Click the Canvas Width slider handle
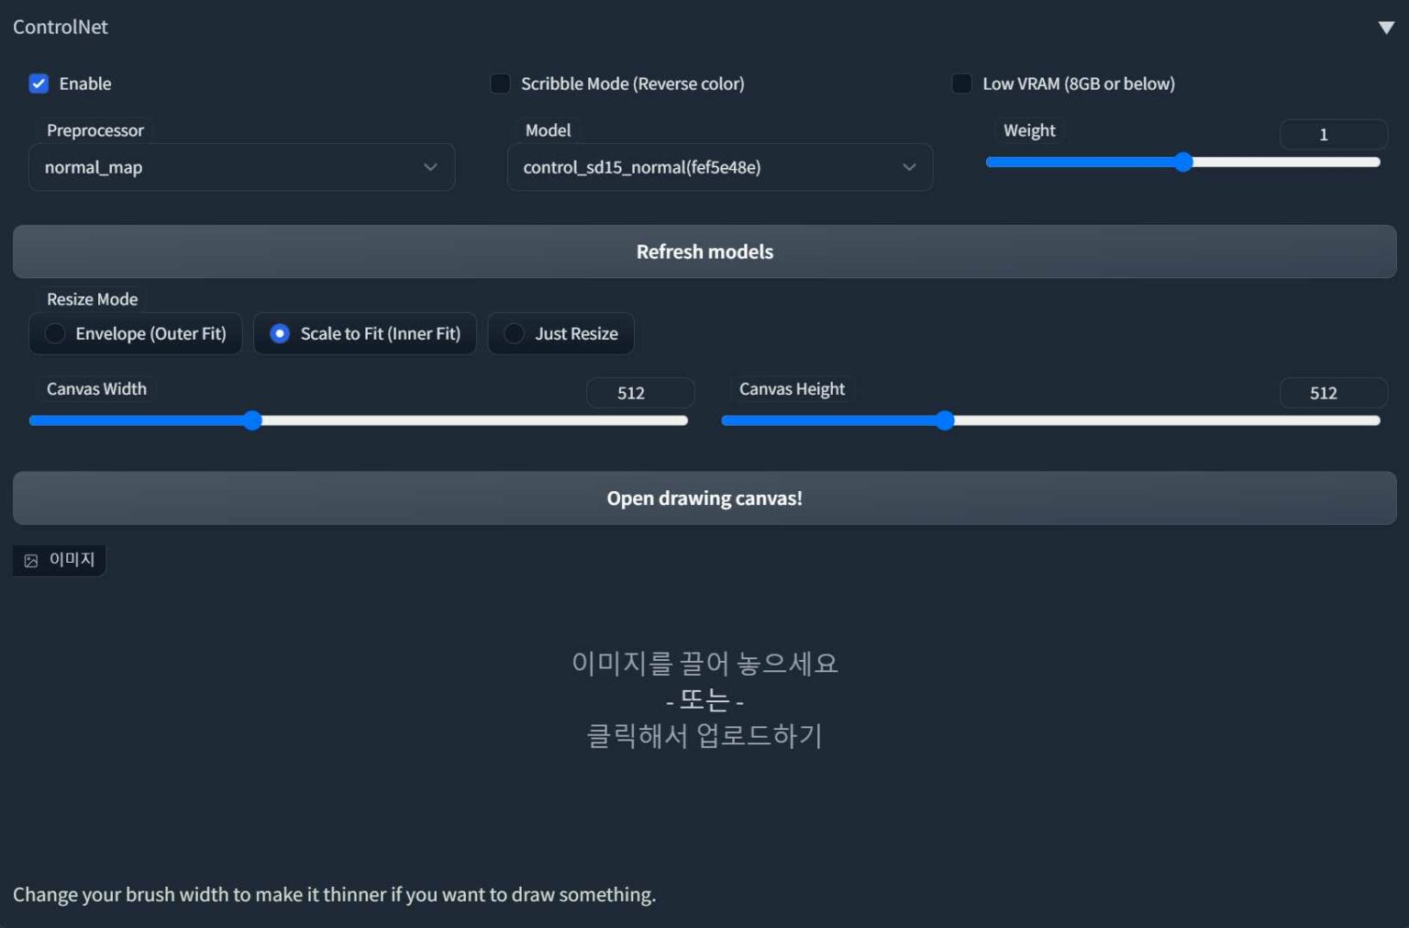Screen dimensions: 1409x928 click(252, 420)
